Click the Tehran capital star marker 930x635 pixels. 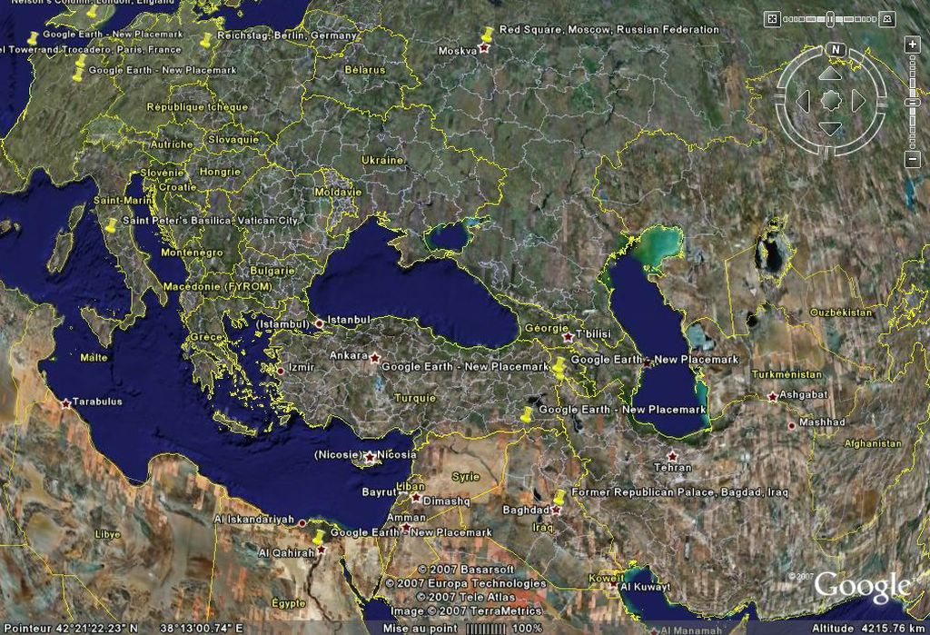[672, 456]
